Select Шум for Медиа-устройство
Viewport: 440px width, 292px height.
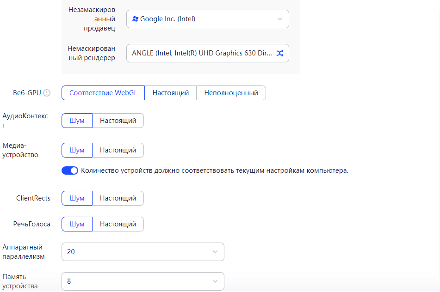click(x=77, y=150)
